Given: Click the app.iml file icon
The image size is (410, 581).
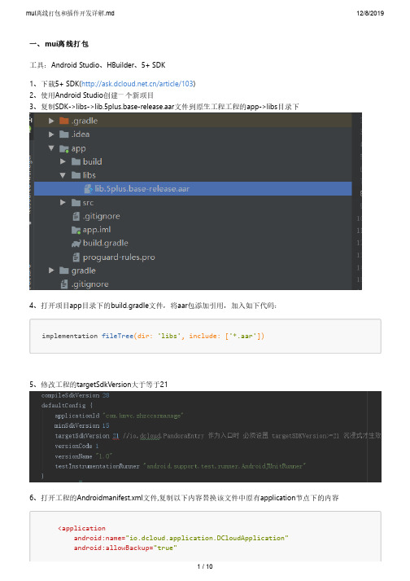Looking at the screenshot, I should pos(76,230).
